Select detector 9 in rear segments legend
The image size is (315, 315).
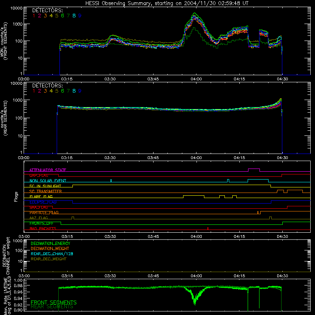tap(80, 91)
